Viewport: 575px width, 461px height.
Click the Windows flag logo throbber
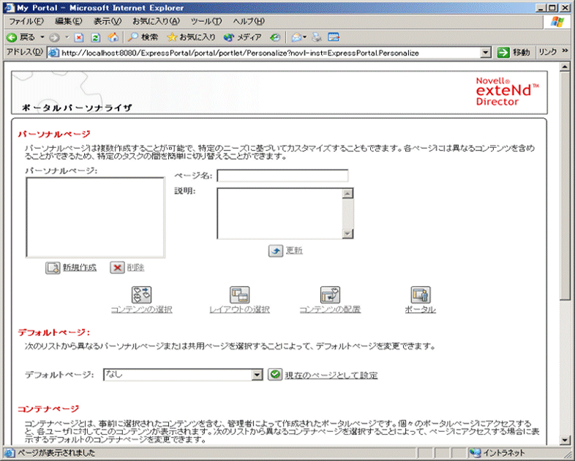pos(557,21)
